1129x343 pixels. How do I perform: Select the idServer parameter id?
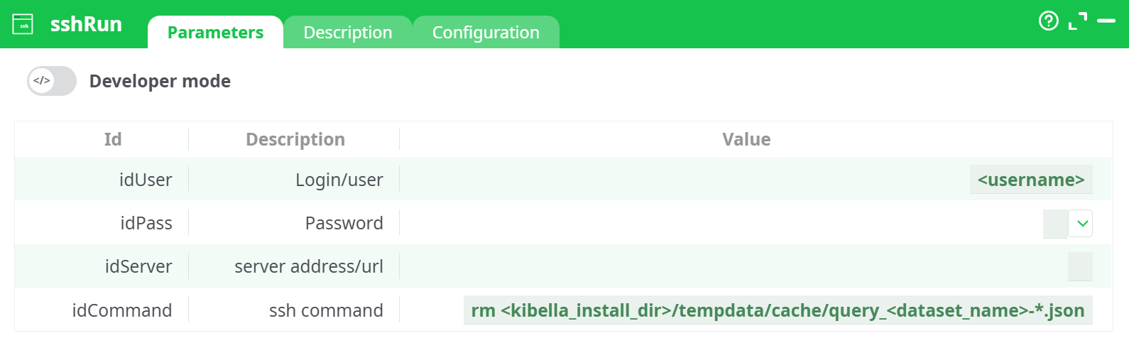click(x=138, y=267)
